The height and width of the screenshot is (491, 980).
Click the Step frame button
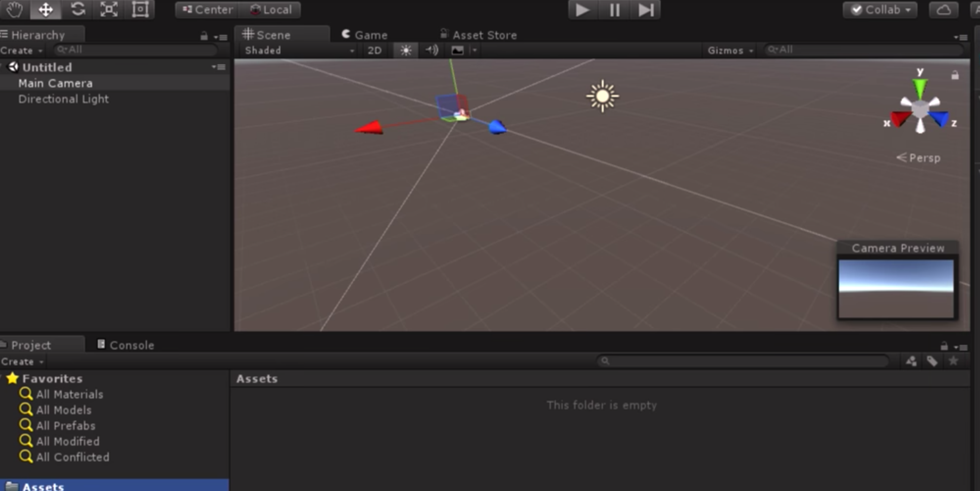click(x=646, y=10)
